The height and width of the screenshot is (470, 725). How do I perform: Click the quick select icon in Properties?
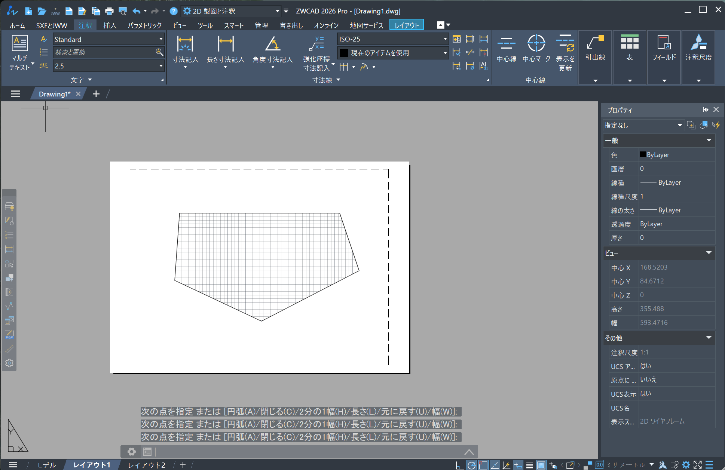(716, 125)
